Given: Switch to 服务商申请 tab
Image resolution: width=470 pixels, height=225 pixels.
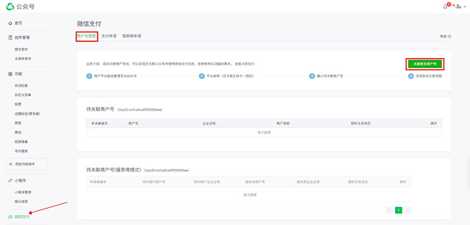Looking at the screenshot, I should coord(132,36).
